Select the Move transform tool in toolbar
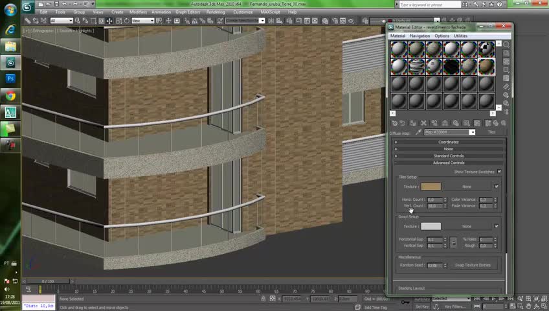 109,21
